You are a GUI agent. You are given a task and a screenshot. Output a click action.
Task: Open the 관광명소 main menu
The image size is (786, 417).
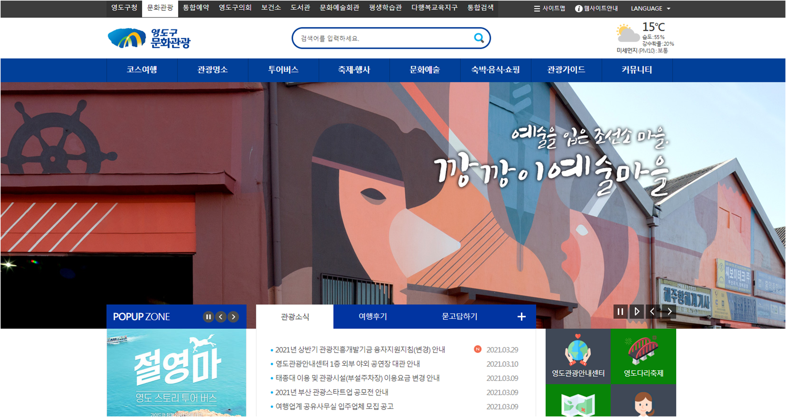tap(212, 70)
